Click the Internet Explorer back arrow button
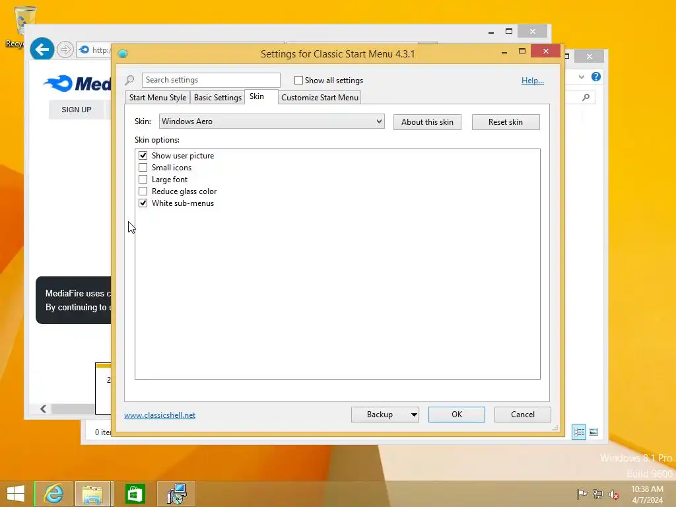 (42, 50)
